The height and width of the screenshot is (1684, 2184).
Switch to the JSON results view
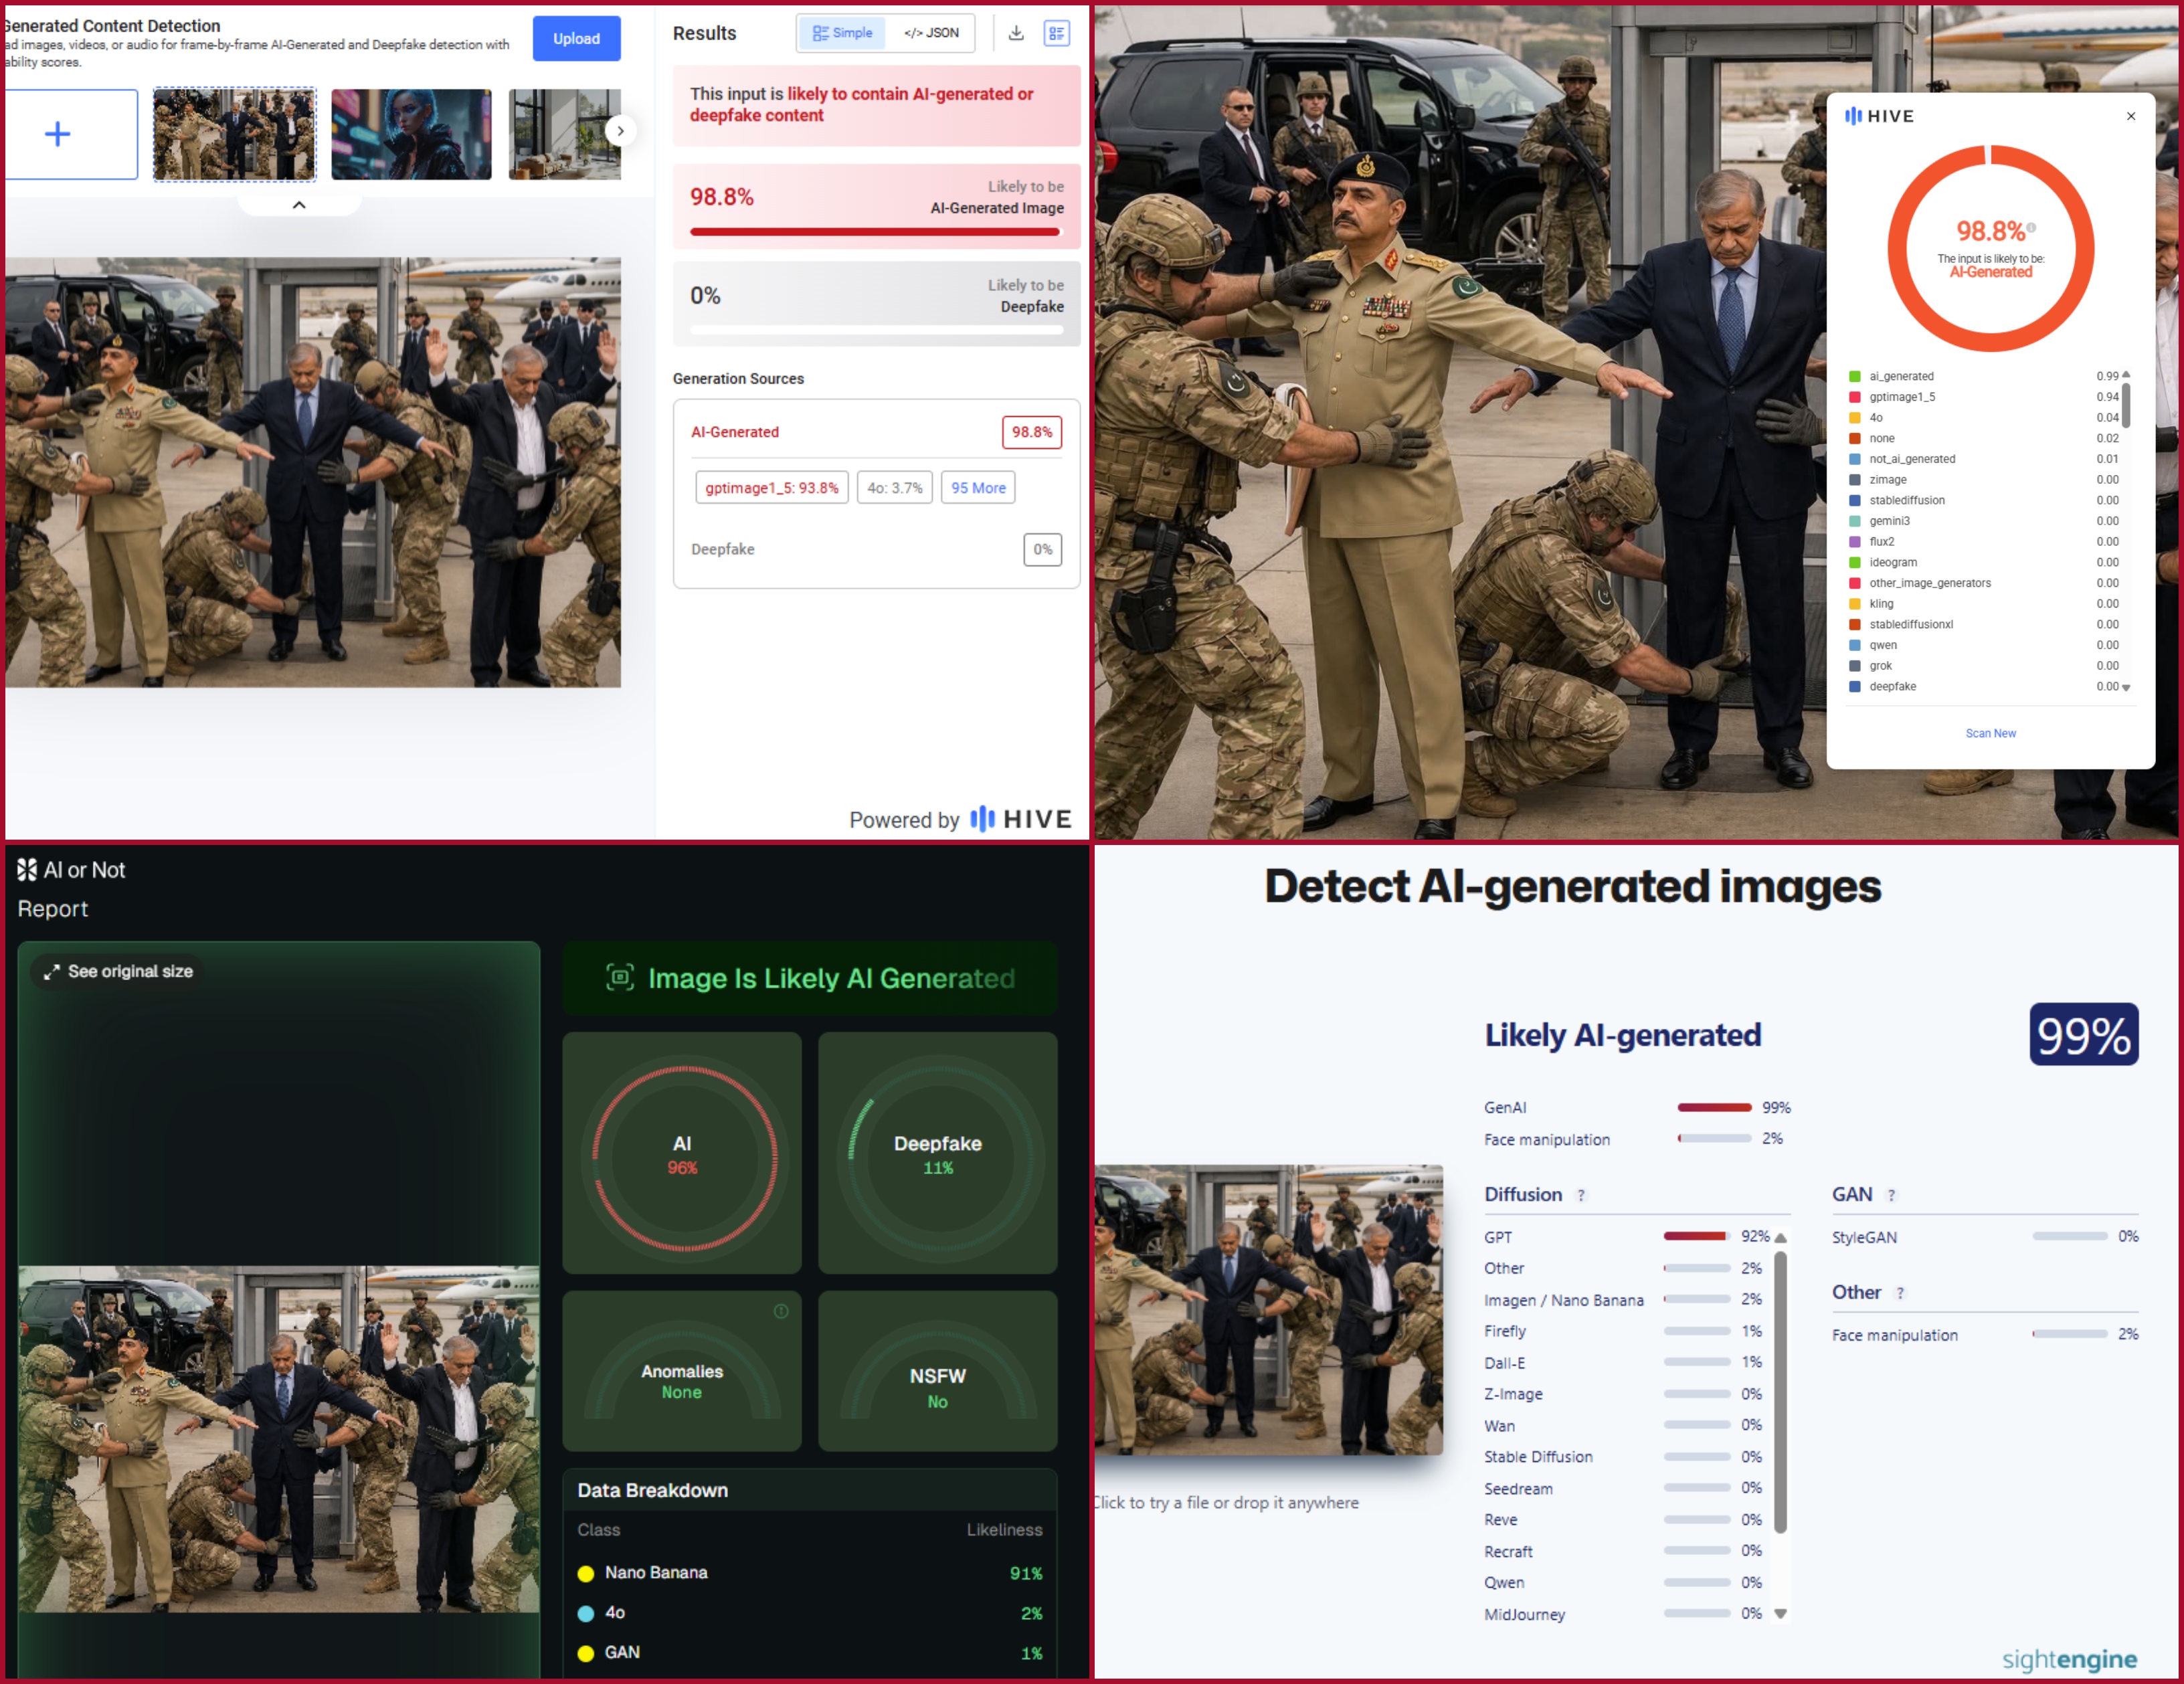pyautogui.click(x=931, y=33)
